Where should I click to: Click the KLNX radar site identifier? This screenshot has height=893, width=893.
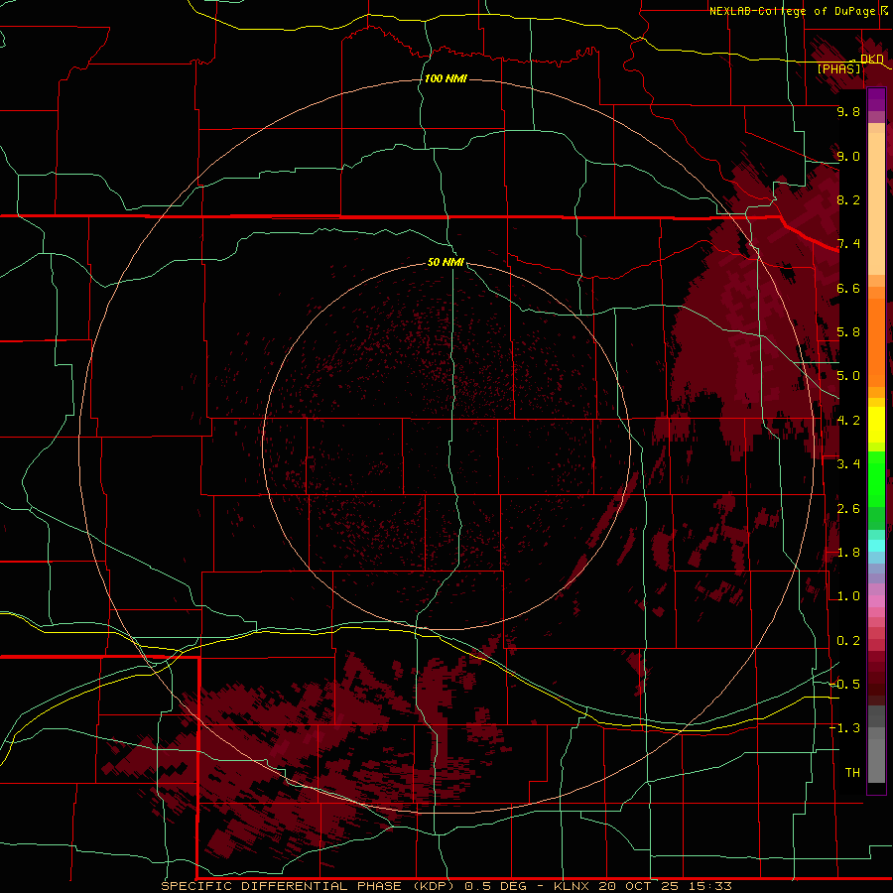point(573,886)
